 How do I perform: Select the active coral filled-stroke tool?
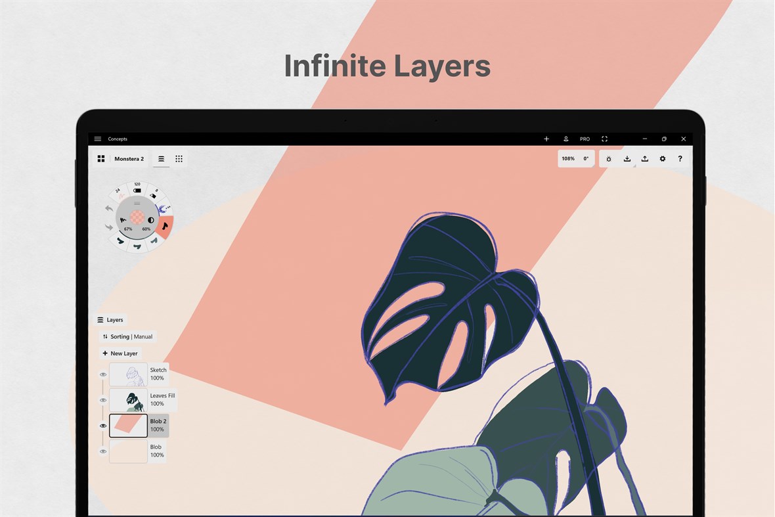[x=165, y=227]
